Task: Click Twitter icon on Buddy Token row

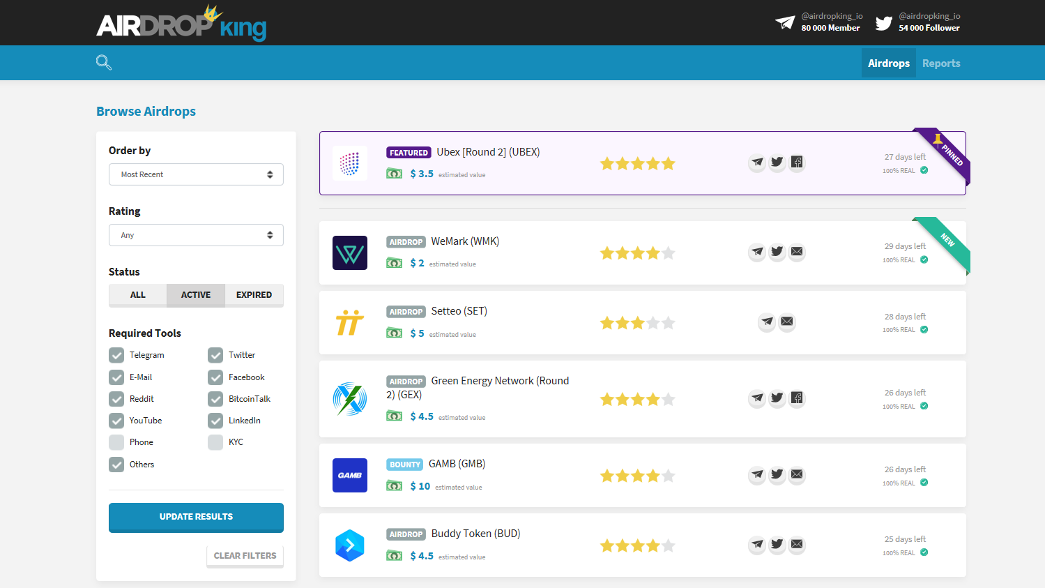Action: pyautogui.click(x=777, y=545)
